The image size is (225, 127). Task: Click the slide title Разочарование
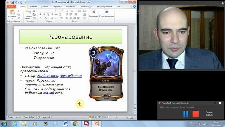pyautogui.click(x=70, y=37)
